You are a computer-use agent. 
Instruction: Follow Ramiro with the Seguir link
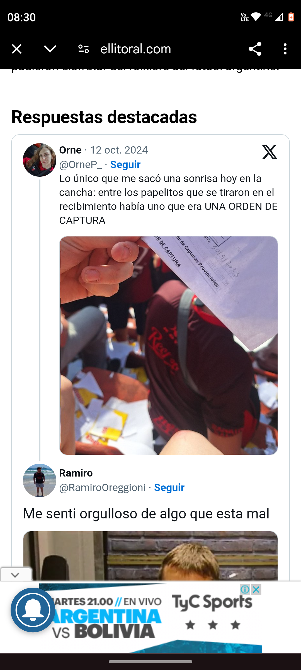pos(169,488)
